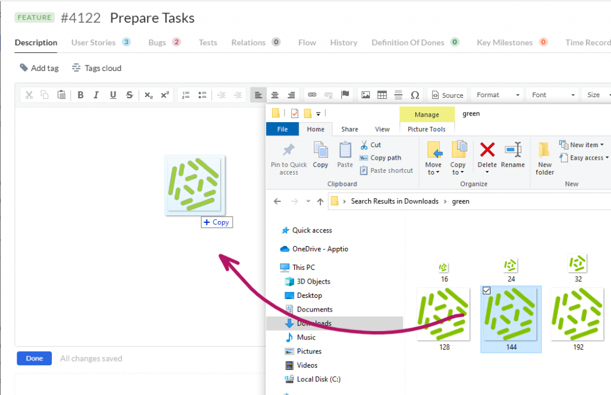The width and height of the screenshot is (611, 395).
Task: Toggle bold formatting in the editor
Action: [81, 94]
